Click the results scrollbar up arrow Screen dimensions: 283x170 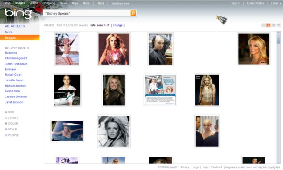(278, 33)
